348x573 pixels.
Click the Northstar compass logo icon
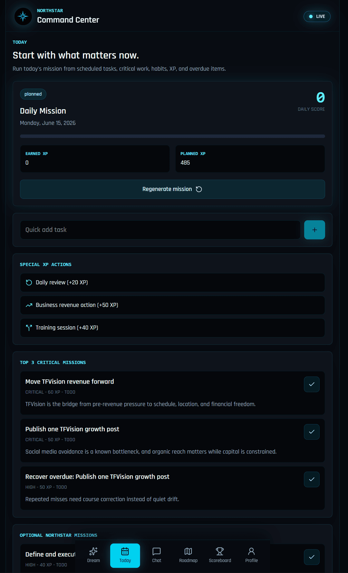click(23, 16)
